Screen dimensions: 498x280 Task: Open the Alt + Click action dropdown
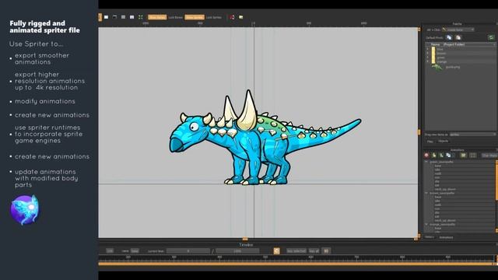pos(458,30)
